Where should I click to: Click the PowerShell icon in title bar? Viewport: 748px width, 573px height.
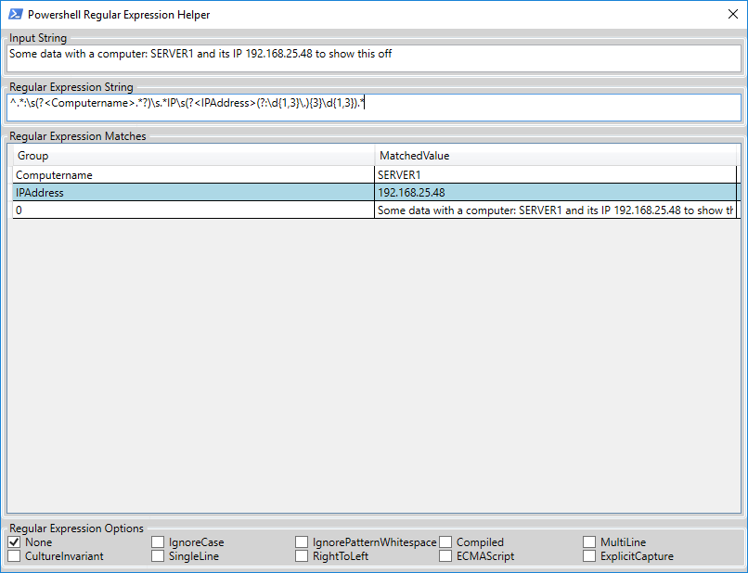coord(15,15)
